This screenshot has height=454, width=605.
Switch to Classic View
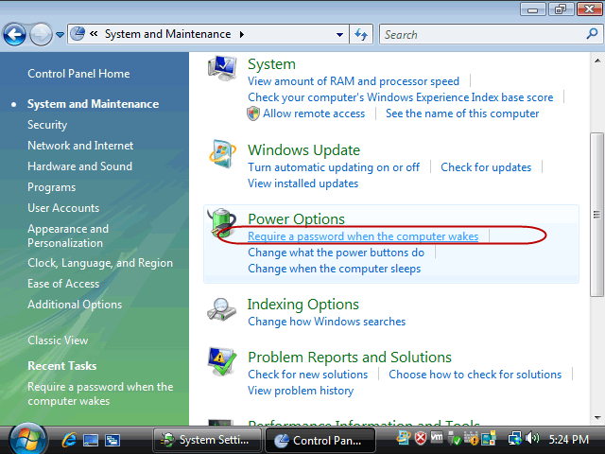[58, 340]
